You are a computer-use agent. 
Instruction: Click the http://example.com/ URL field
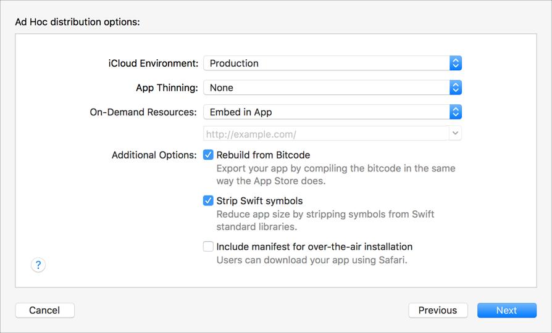pyautogui.click(x=325, y=134)
